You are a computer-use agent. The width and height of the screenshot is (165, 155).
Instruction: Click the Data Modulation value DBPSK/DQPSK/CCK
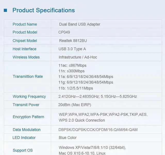pyautogui.click(x=98, y=130)
